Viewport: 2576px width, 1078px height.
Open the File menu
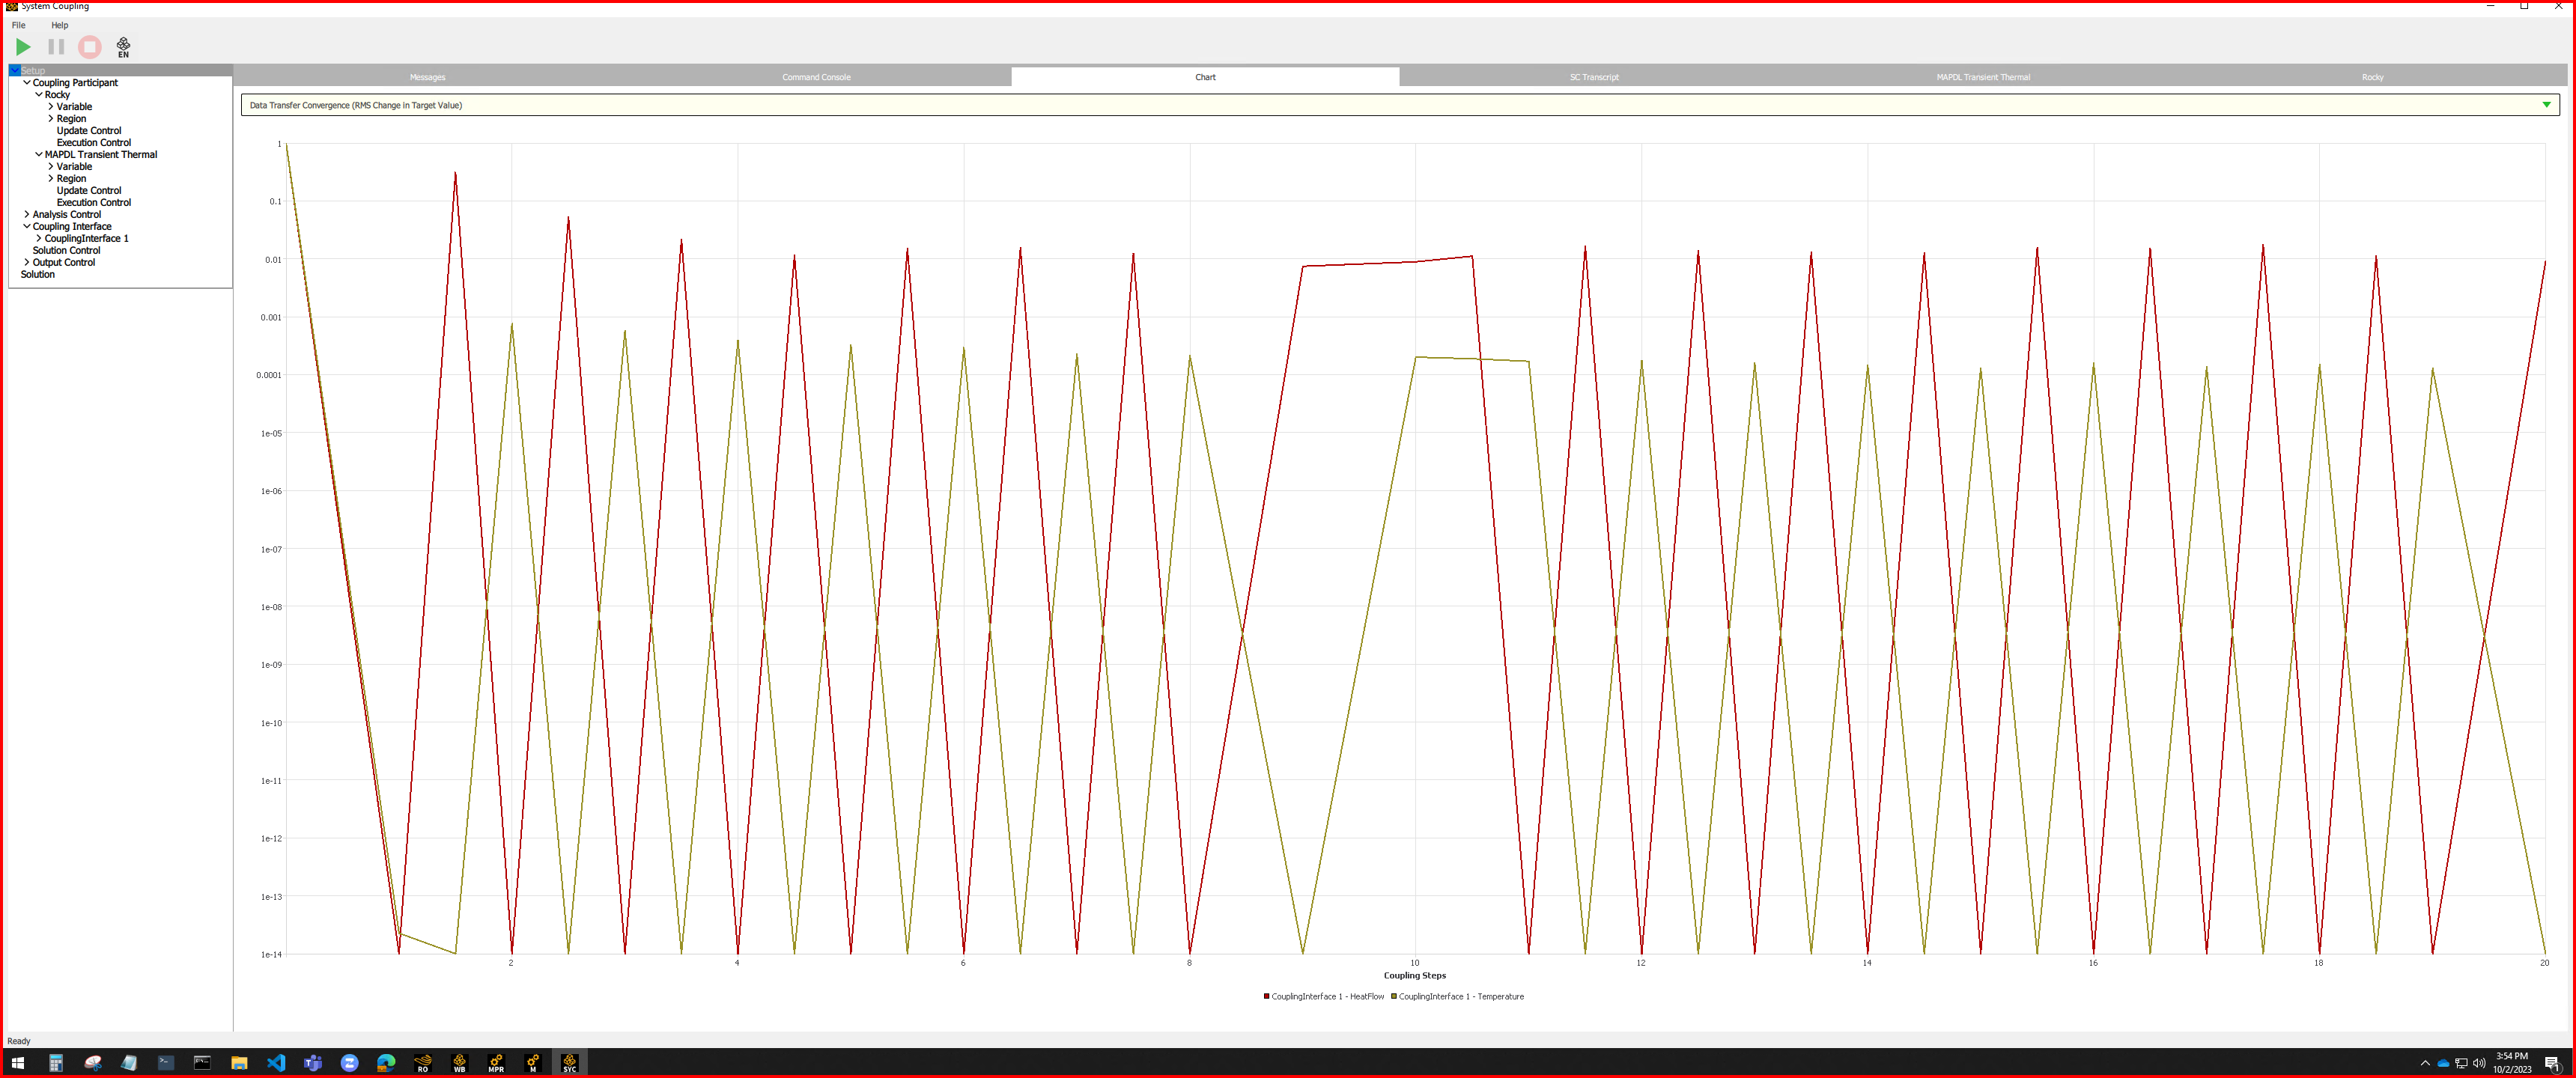click(19, 25)
